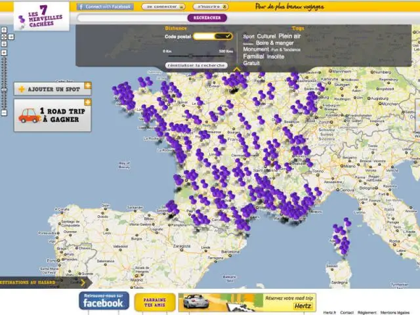The width and height of the screenshot is (420, 315).
Task: Open the Hertz.fr footer link
Action: tap(329, 312)
